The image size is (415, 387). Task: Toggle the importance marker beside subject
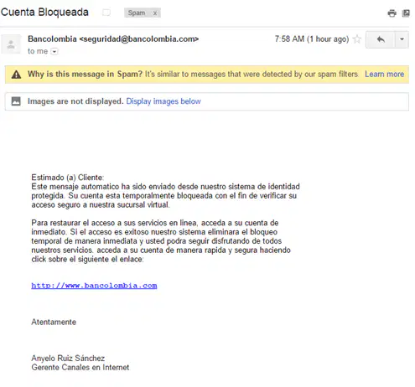tap(106, 13)
